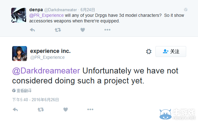Open more options on denpa's tweet
Screen dimensions: 198x122
point(107,30)
